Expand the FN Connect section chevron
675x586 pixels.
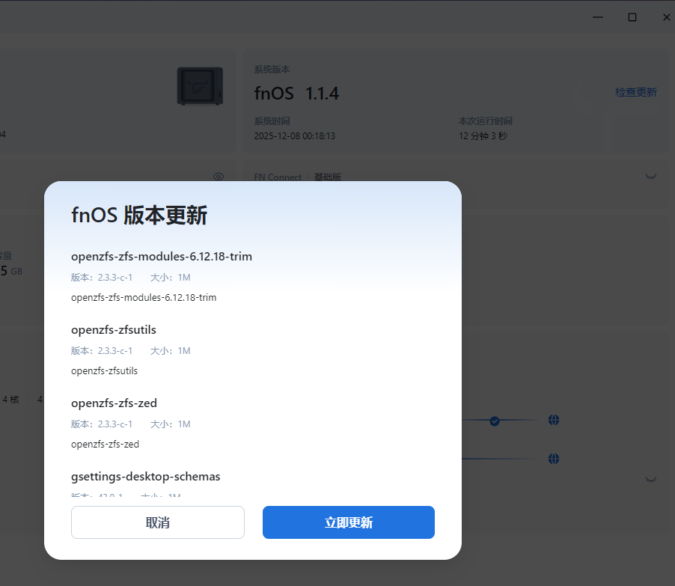pos(651,177)
